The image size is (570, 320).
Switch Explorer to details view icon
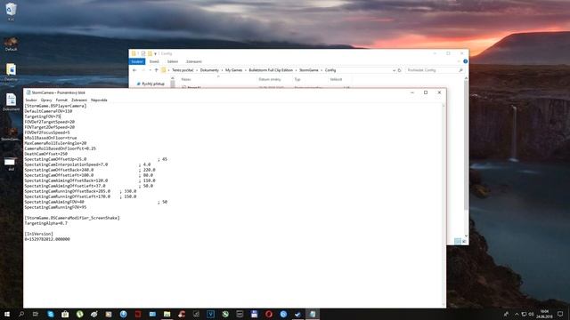[458, 241]
